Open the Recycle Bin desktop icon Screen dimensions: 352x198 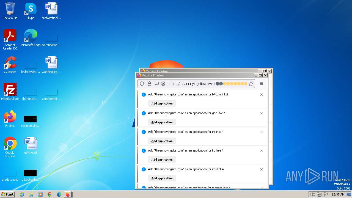click(x=10, y=11)
